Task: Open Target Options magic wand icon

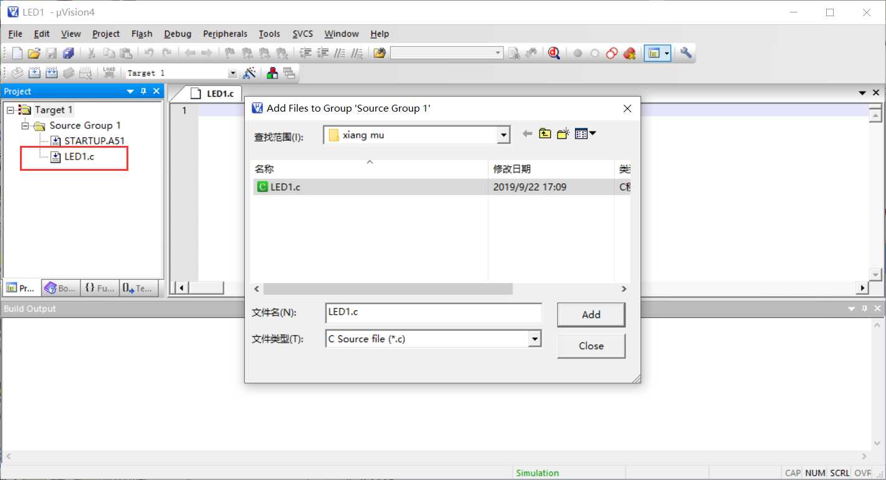Action: 250,73
